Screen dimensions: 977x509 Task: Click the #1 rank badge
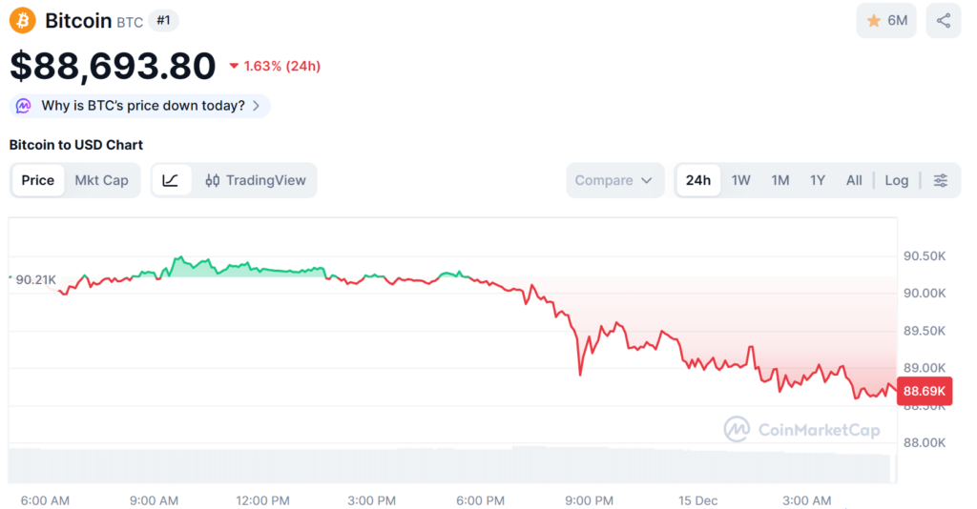(x=163, y=20)
